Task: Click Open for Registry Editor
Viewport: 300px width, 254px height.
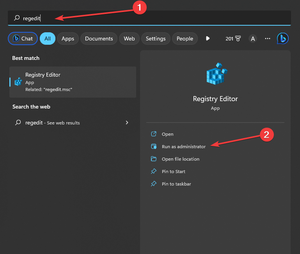Action: pos(167,134)
